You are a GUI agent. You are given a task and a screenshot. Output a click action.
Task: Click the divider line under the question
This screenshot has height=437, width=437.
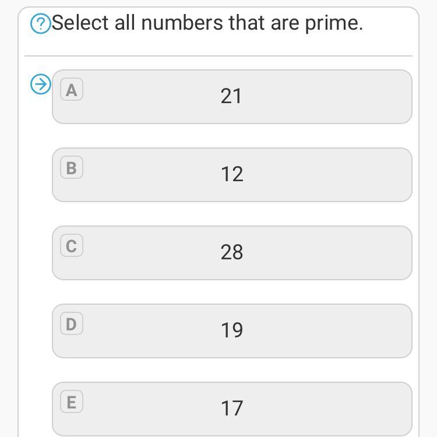click(218, 56)
